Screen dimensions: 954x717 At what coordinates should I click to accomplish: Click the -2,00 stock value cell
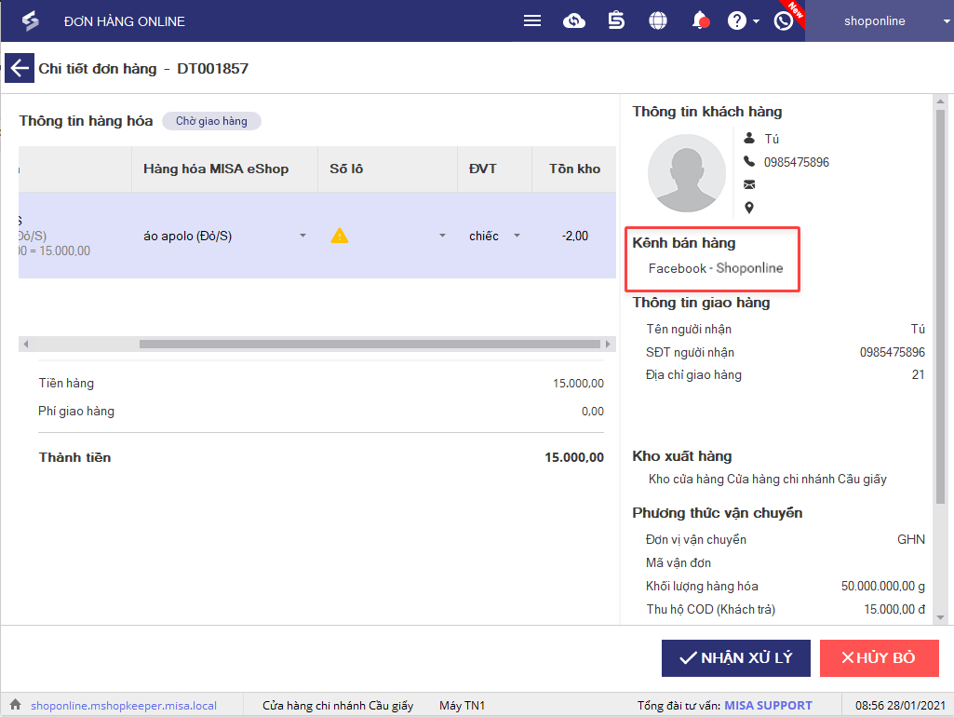(x=574, y=236)
